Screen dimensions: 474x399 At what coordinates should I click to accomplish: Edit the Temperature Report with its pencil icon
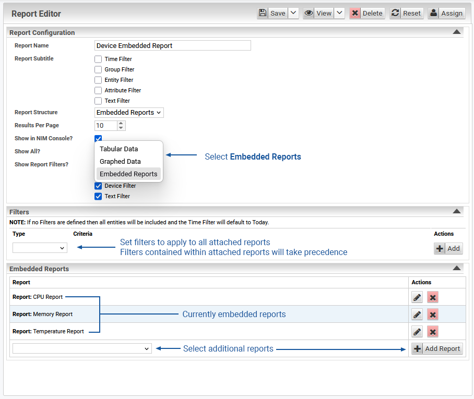(417, 332)
